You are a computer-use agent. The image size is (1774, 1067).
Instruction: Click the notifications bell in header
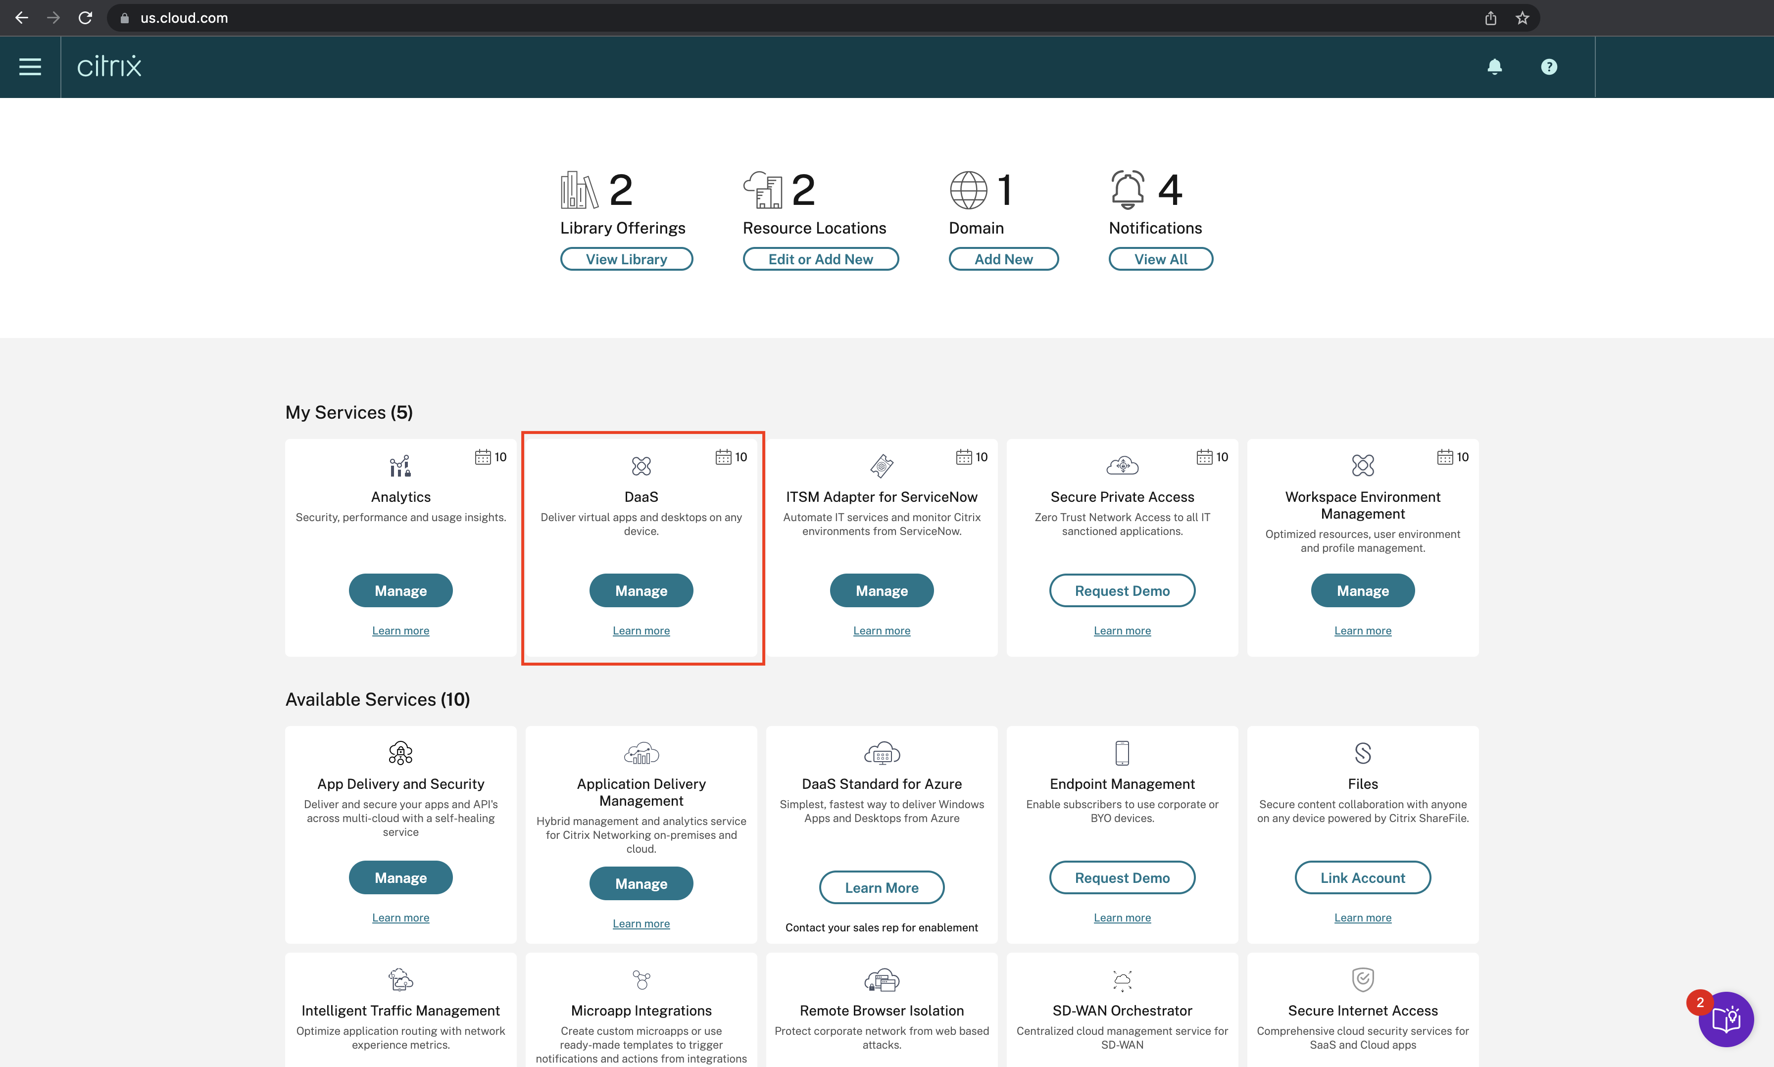coord(1494,67)
